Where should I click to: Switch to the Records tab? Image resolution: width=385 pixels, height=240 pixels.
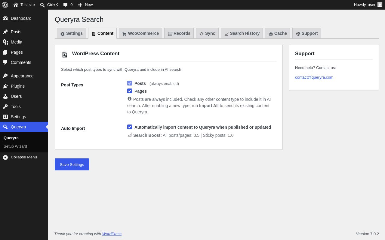click(179, 33)
